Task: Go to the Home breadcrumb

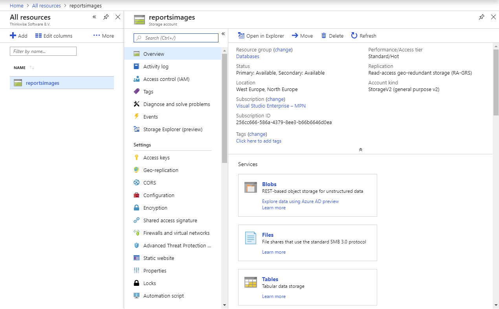Action: tap(17, 6)
